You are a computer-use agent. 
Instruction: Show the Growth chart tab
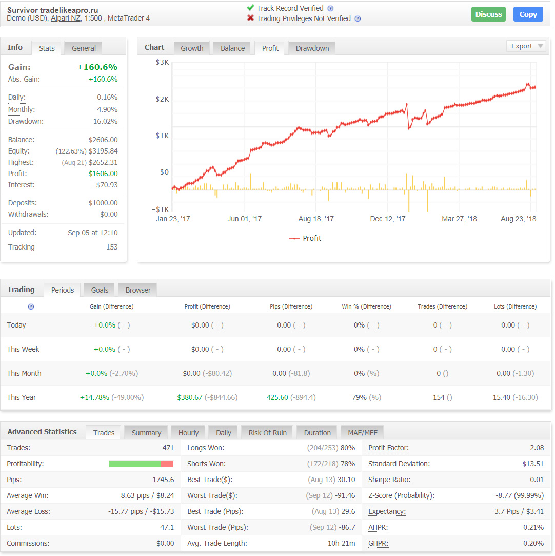click(192, 48)
